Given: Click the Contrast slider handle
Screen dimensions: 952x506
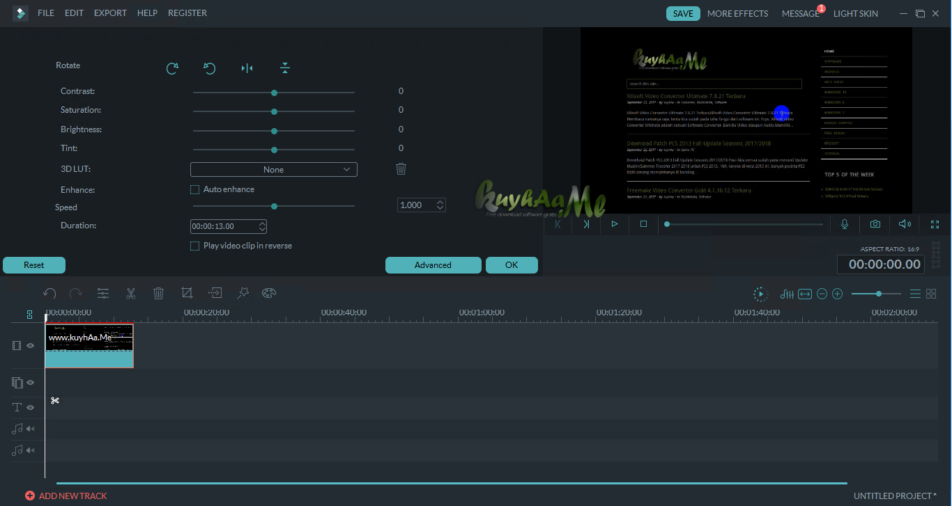Looking at the screenshot, I should [274, 92].
